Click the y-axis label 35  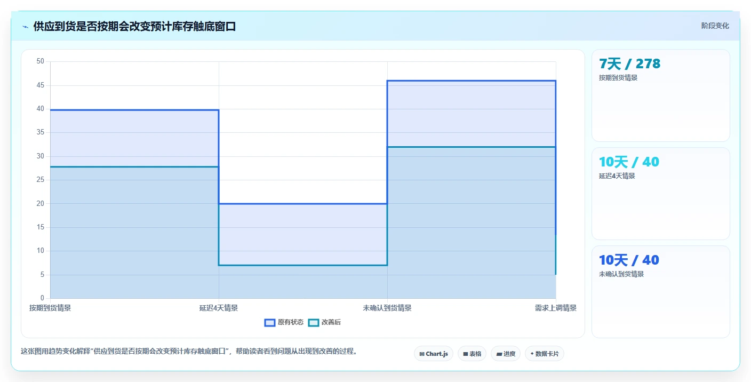[41, 132]
